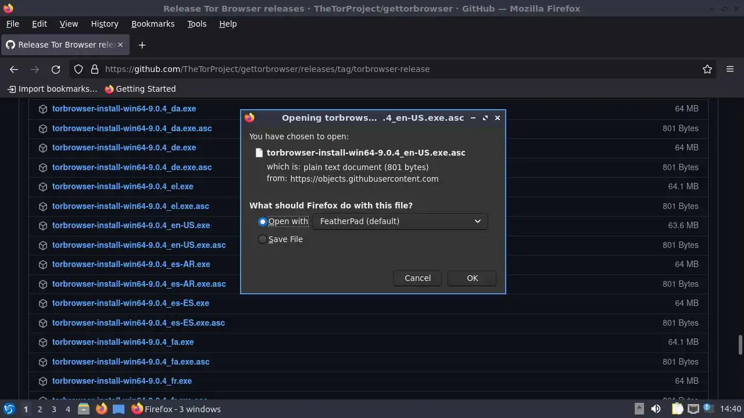Confirm the download dialog with OK
The height and width of the screenshot is (418, 744).
point(472,278)
